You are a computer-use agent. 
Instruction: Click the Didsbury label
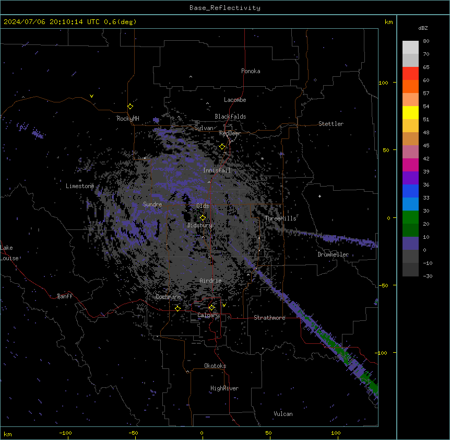200,225
